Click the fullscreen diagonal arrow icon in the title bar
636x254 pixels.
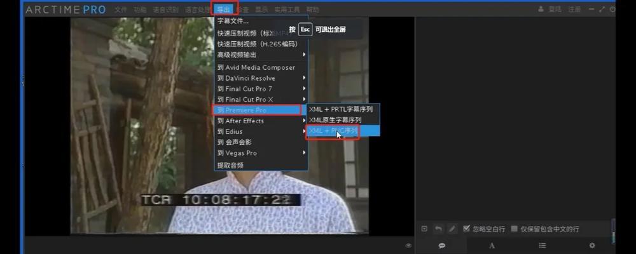tap(602, 10)
